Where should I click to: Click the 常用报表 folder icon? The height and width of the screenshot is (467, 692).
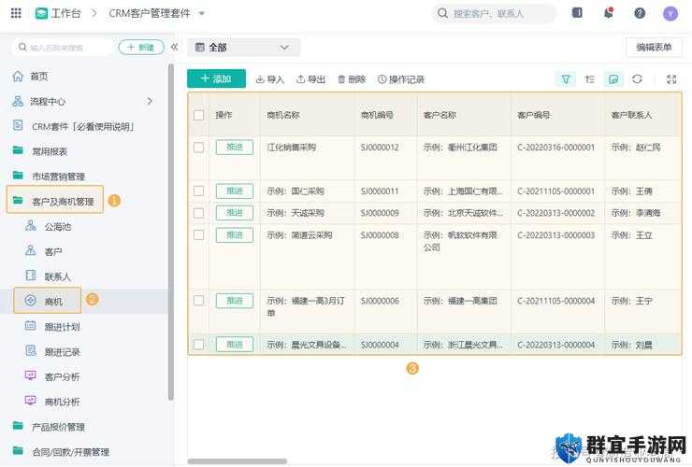(18, 150)
